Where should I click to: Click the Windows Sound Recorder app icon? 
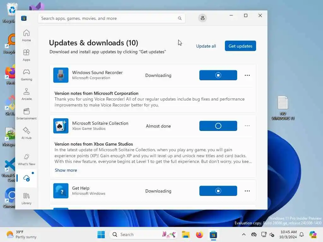click(61, 75)
